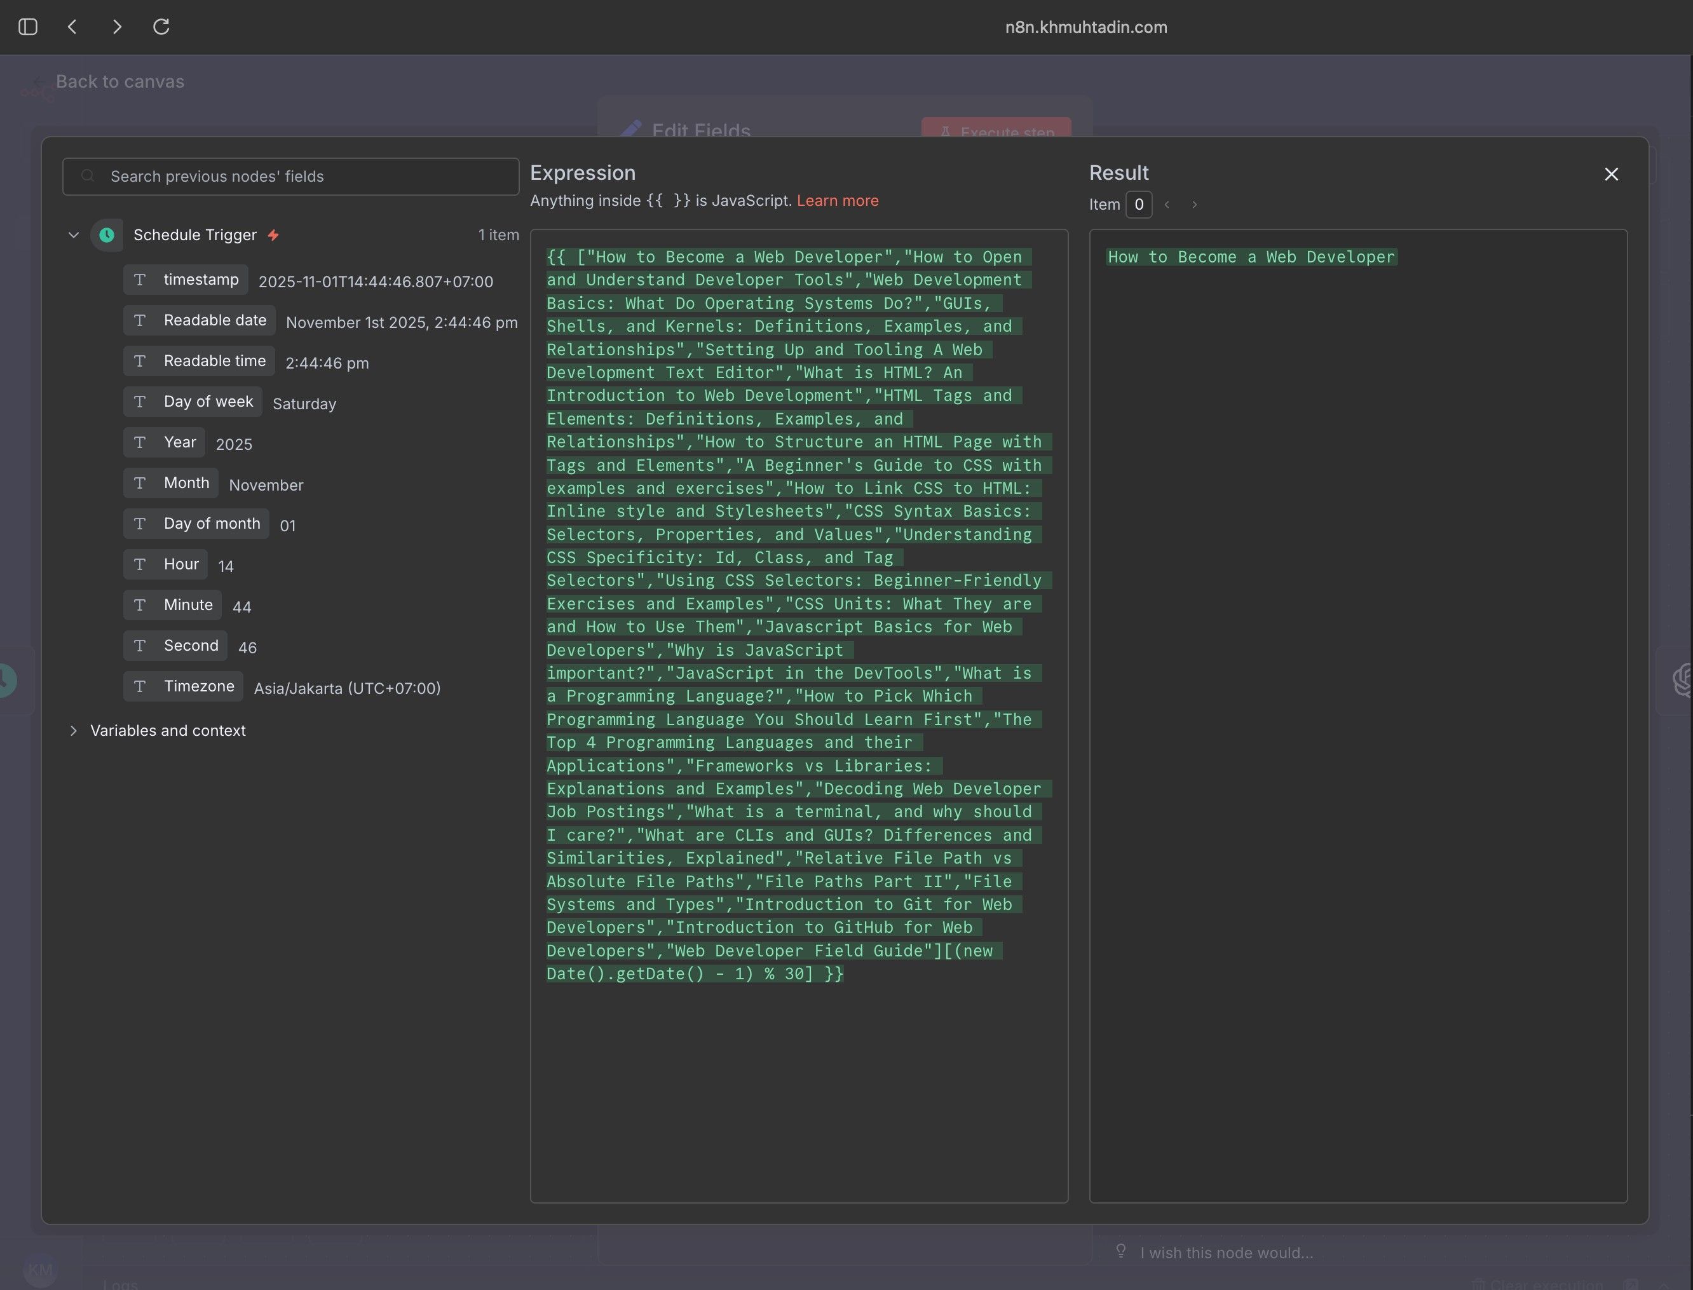Click the text-type icon on the timestamp field

click(140, 280)
